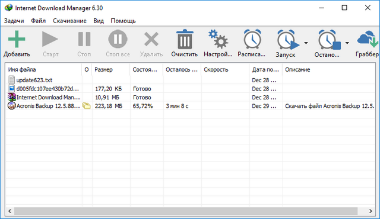Viewport: 380px width, 219px height.
Task: Expand the dropdown arrow next to Остано...
Action: point(347,43)
